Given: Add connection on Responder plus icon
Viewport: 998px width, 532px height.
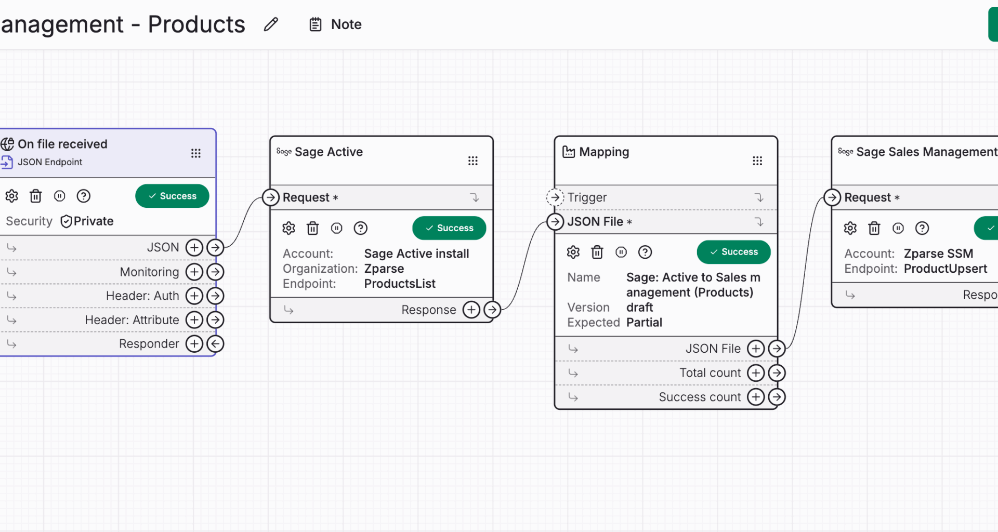Looking at the screenshot, I should [x=194, y=343].
